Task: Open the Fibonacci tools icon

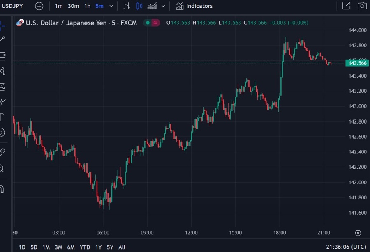Action: point(2,56)
